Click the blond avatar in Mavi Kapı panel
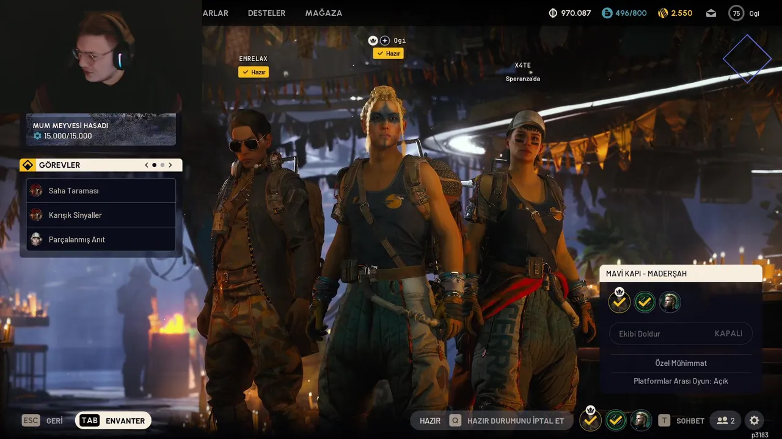Image resolution: width=782 pixels, height=439 pixels. [670, 302]
